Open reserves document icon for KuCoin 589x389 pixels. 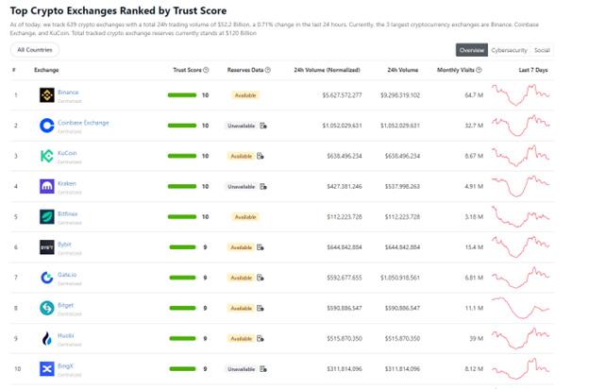(x=261, y=156)
